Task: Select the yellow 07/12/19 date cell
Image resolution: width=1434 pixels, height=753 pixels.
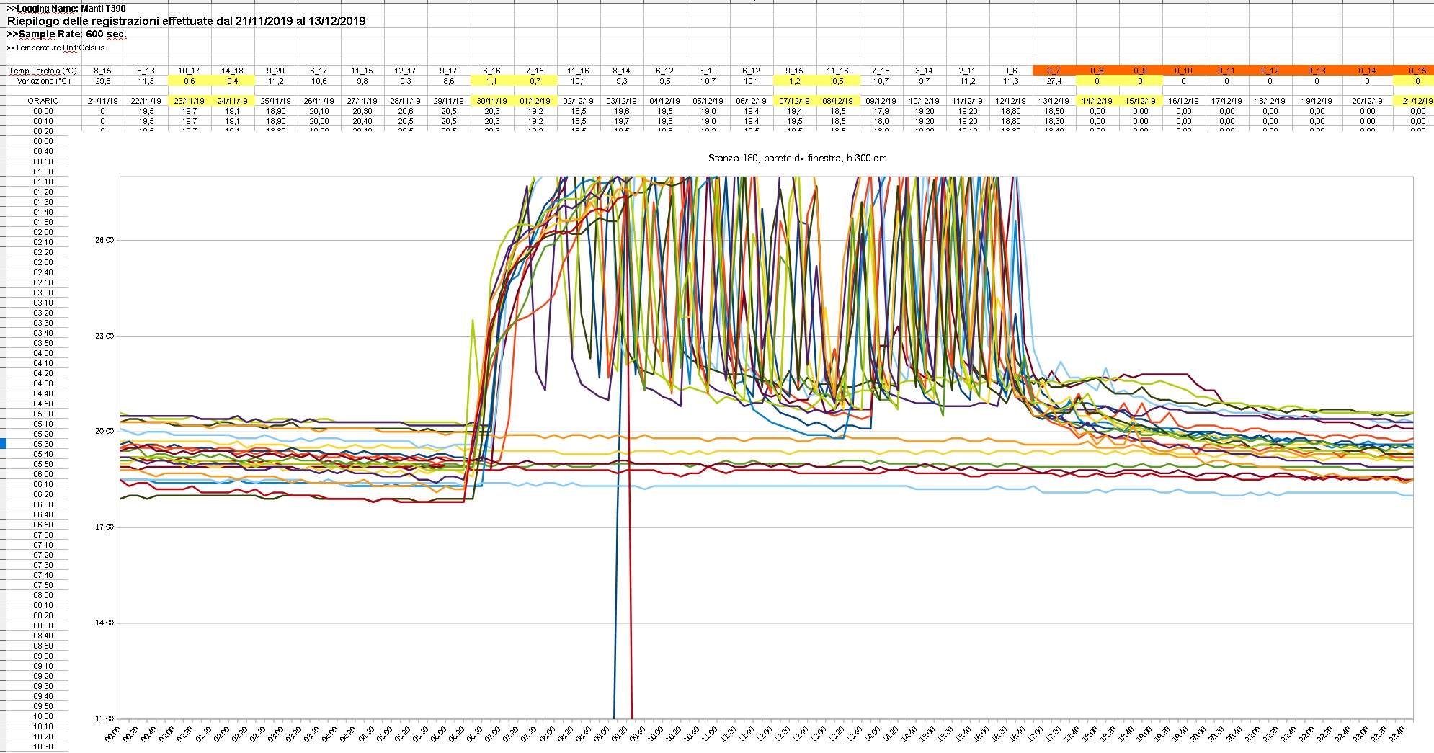Action: [794, 101]
